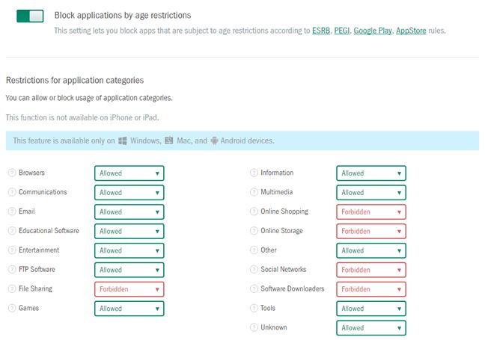Viewport: 485px width, 340px height.
Task: Open the Google Play link
Action: pyautogui.click(x=373, y=31)
